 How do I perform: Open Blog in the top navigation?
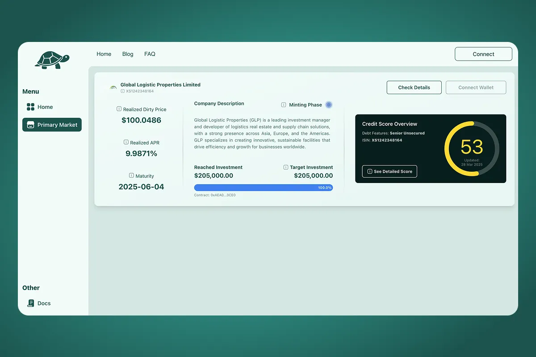[x=128, y=54]
